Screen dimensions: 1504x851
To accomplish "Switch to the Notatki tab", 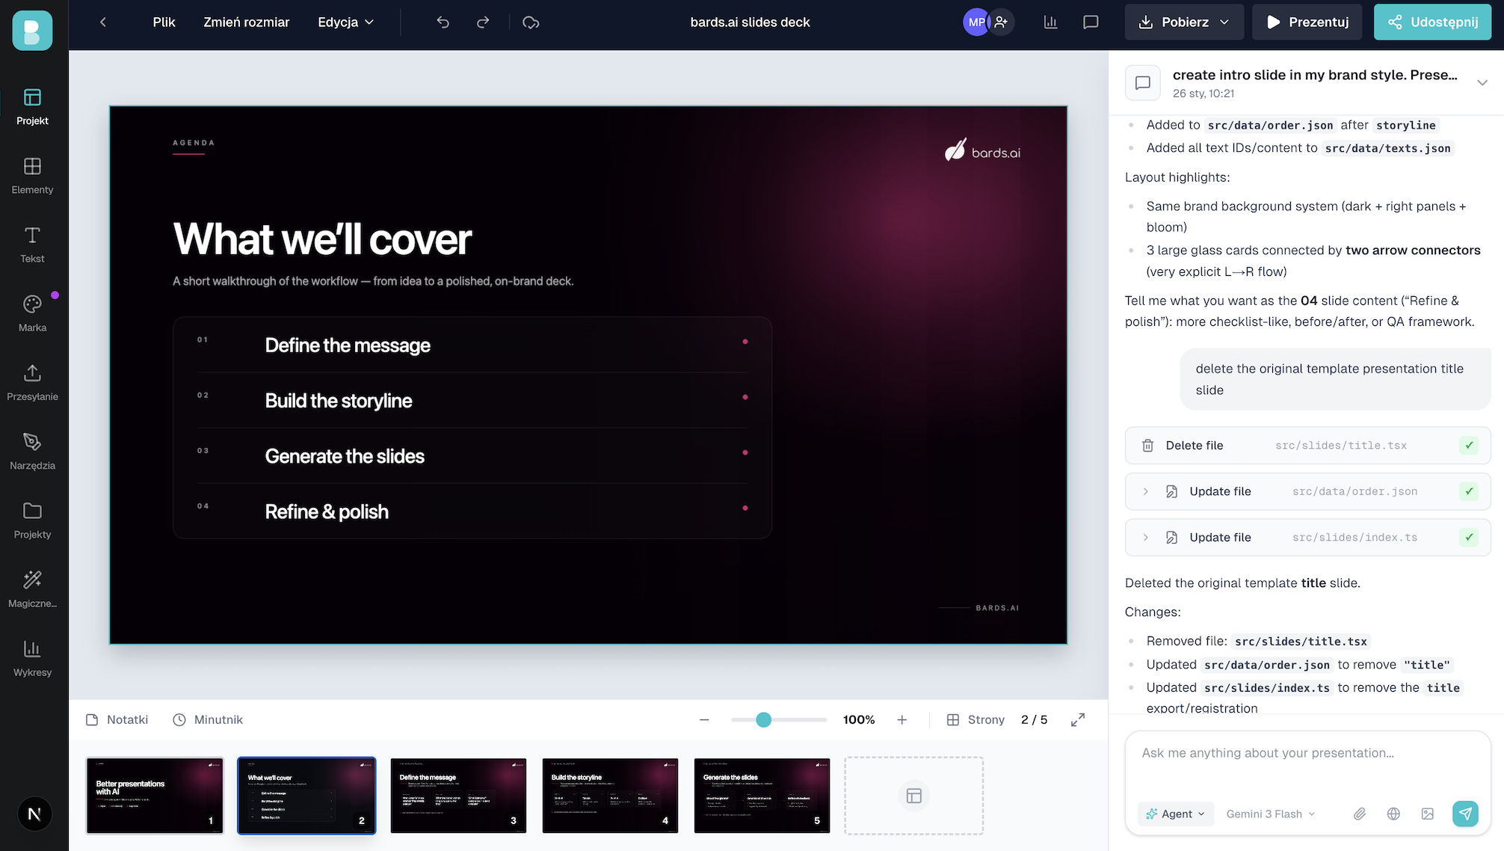I will tap(117, 719).
